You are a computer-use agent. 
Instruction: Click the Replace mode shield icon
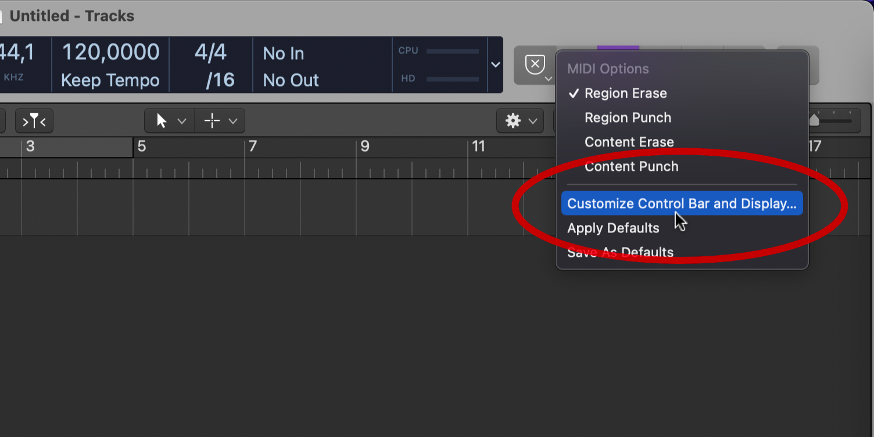(535, 64)
